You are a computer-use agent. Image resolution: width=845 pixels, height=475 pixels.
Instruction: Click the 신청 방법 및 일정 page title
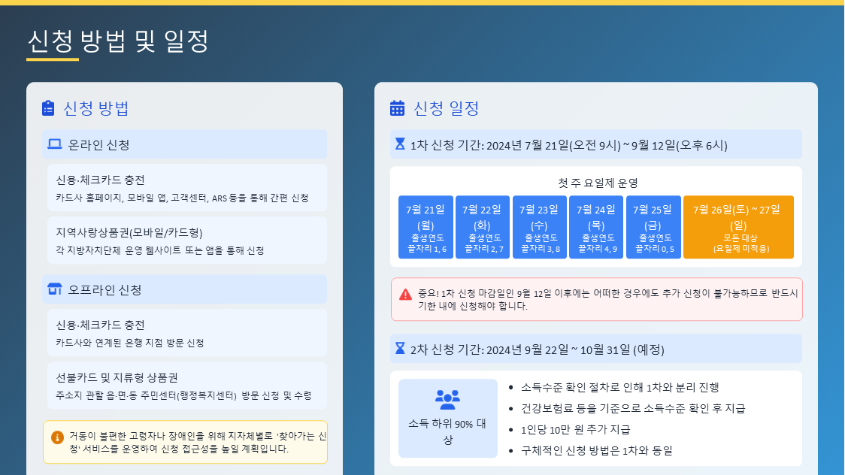(118, 41)
